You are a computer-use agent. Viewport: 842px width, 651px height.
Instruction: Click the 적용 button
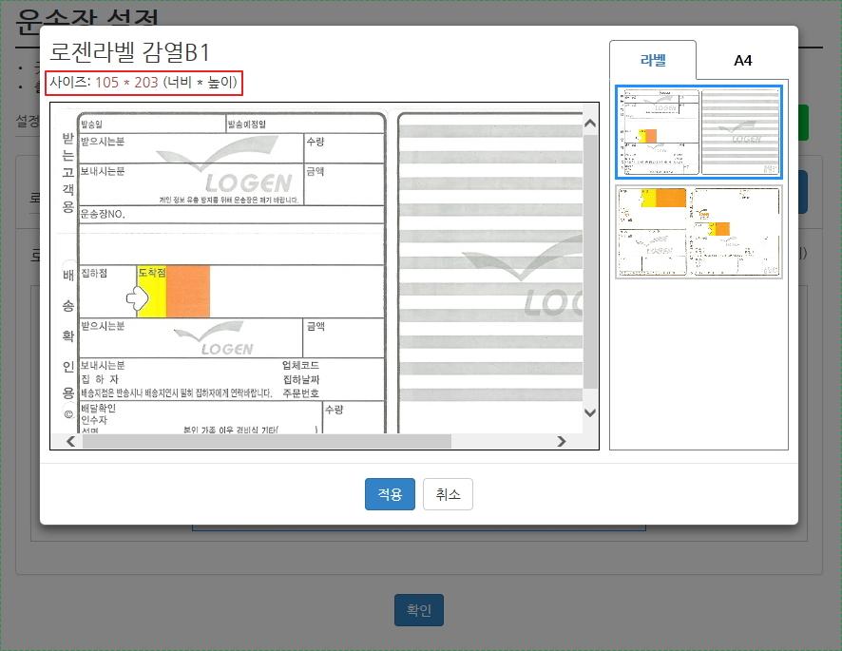coord(390,494)
